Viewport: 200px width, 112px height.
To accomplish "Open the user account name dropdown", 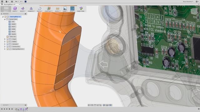I will pos(188,2).
